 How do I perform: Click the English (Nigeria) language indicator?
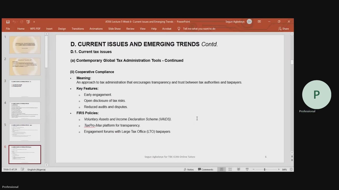(x=37, y=169)
